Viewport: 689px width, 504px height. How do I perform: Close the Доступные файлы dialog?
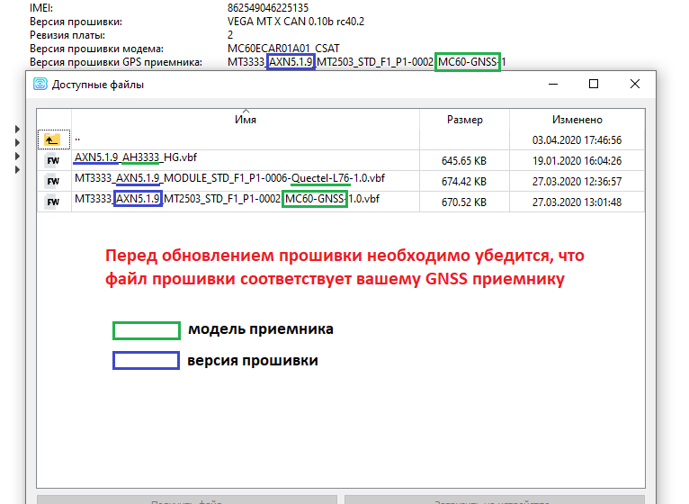pos(635,84)
